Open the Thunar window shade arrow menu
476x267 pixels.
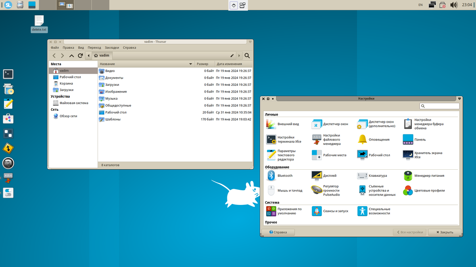tap(250, 42)
